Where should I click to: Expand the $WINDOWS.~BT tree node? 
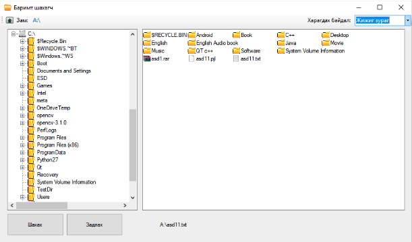[22, 48]
